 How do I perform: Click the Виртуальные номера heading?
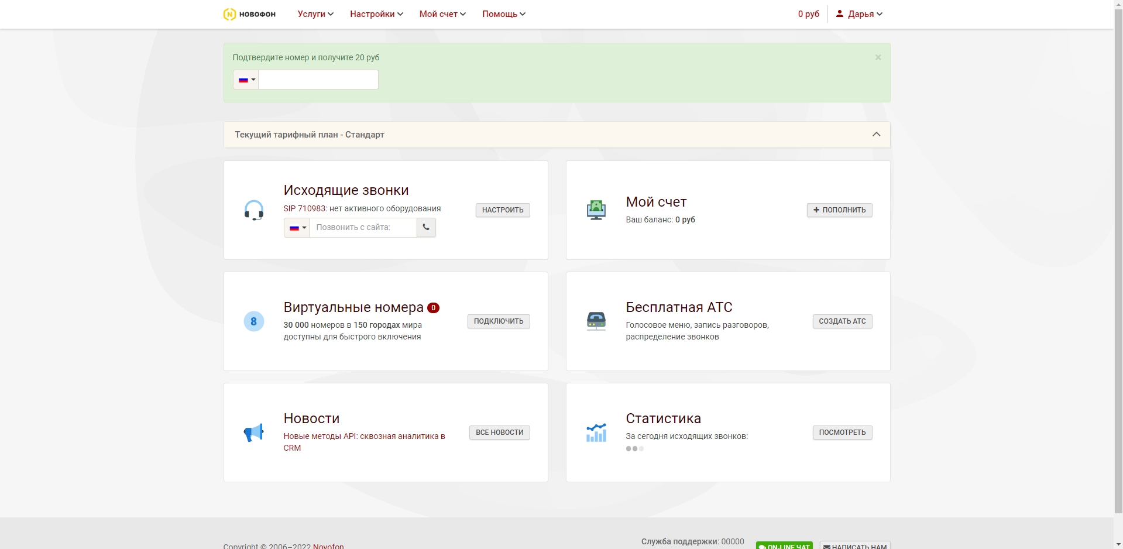tap(353, 307)
